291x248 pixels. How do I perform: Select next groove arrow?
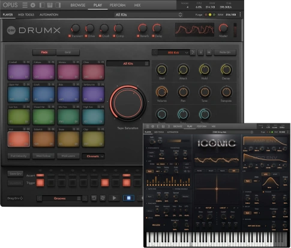(85, 198)
